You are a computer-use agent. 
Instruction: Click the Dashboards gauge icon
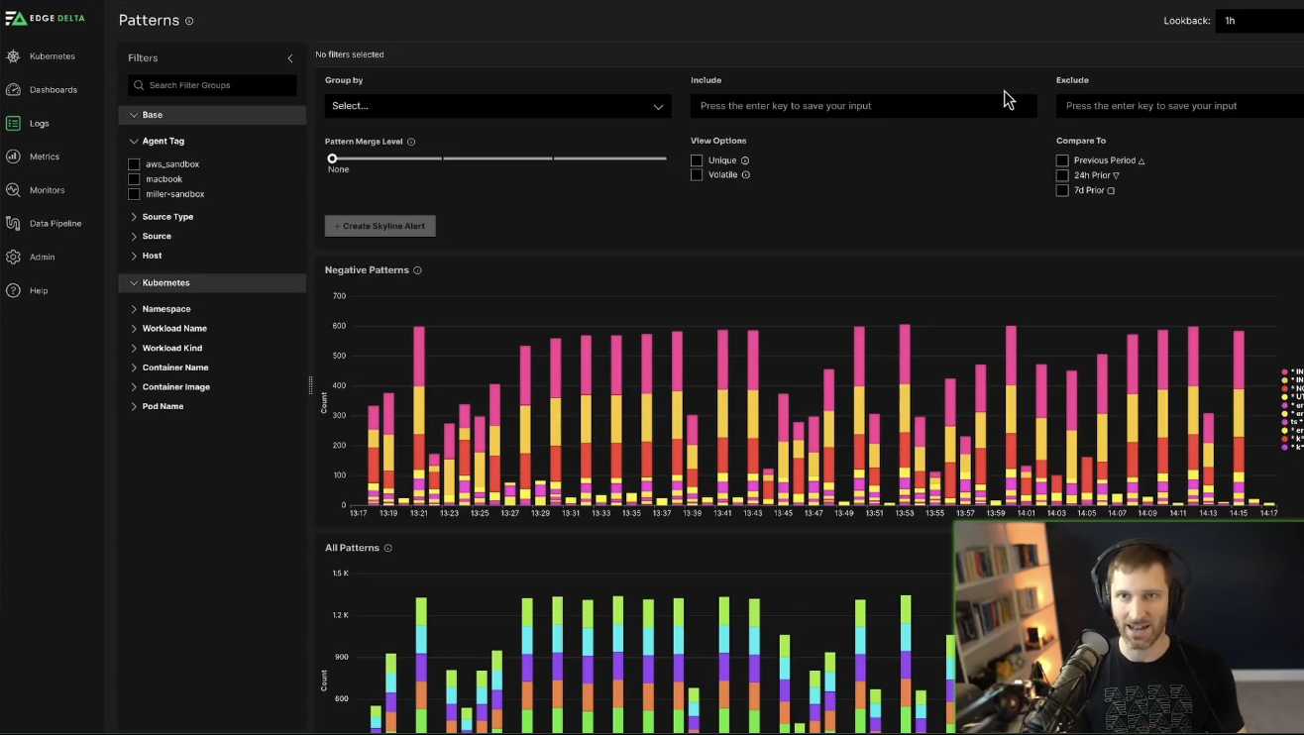point(13,90)
